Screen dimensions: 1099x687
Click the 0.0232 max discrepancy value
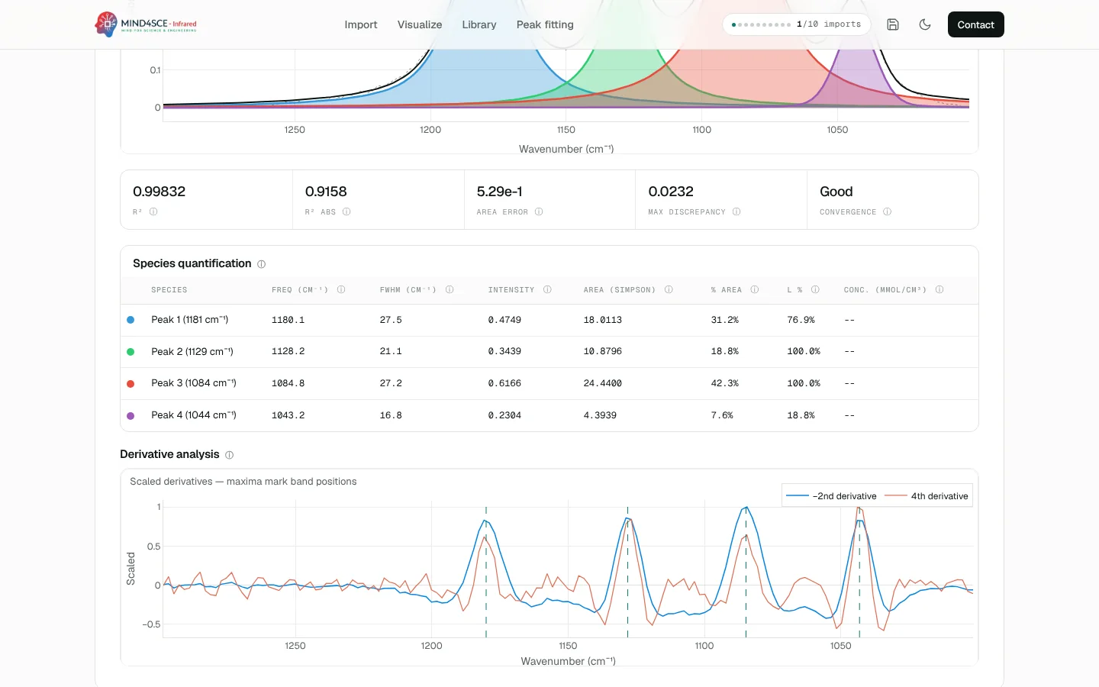[671, 192]
